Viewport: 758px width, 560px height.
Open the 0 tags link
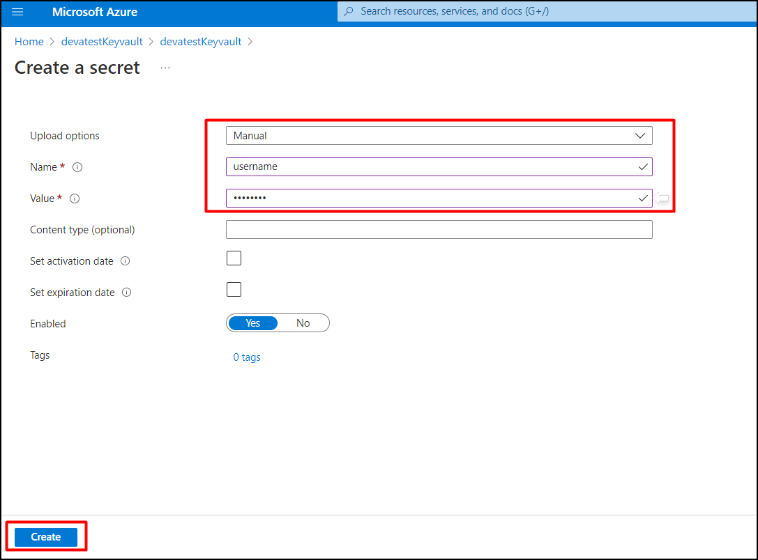point(247,357)
